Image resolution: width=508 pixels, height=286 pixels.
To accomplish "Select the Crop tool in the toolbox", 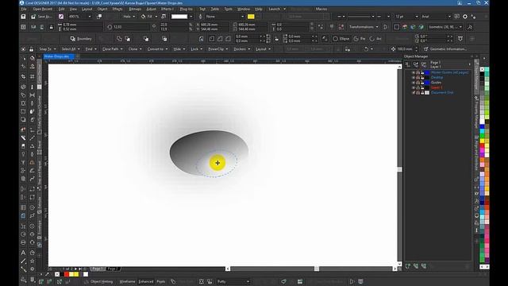I will [x=23, y=77].
